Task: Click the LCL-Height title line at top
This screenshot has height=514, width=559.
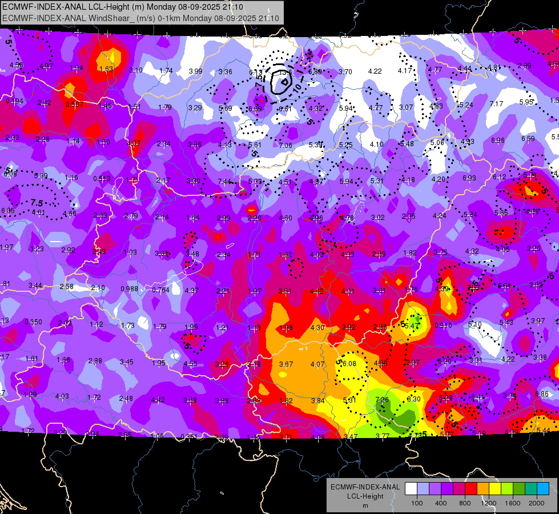Action: point(123,7)
